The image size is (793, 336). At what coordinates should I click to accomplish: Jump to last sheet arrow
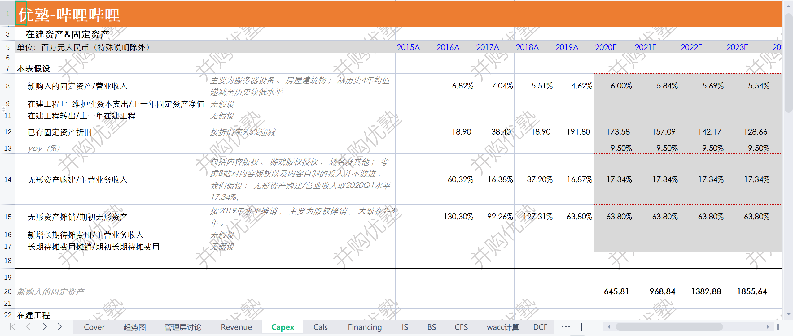[60, 327]
